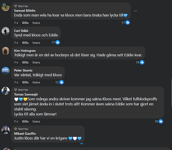The image size is (172, 150).
Task: Like Samuel Böhlin's comment with Gilla
Action: 25,23
